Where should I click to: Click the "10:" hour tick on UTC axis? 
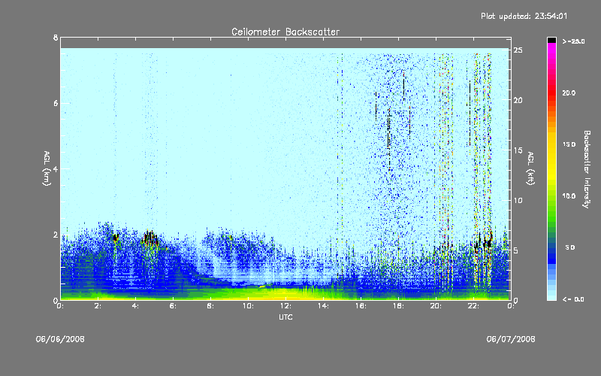click(x=248, y=306)
